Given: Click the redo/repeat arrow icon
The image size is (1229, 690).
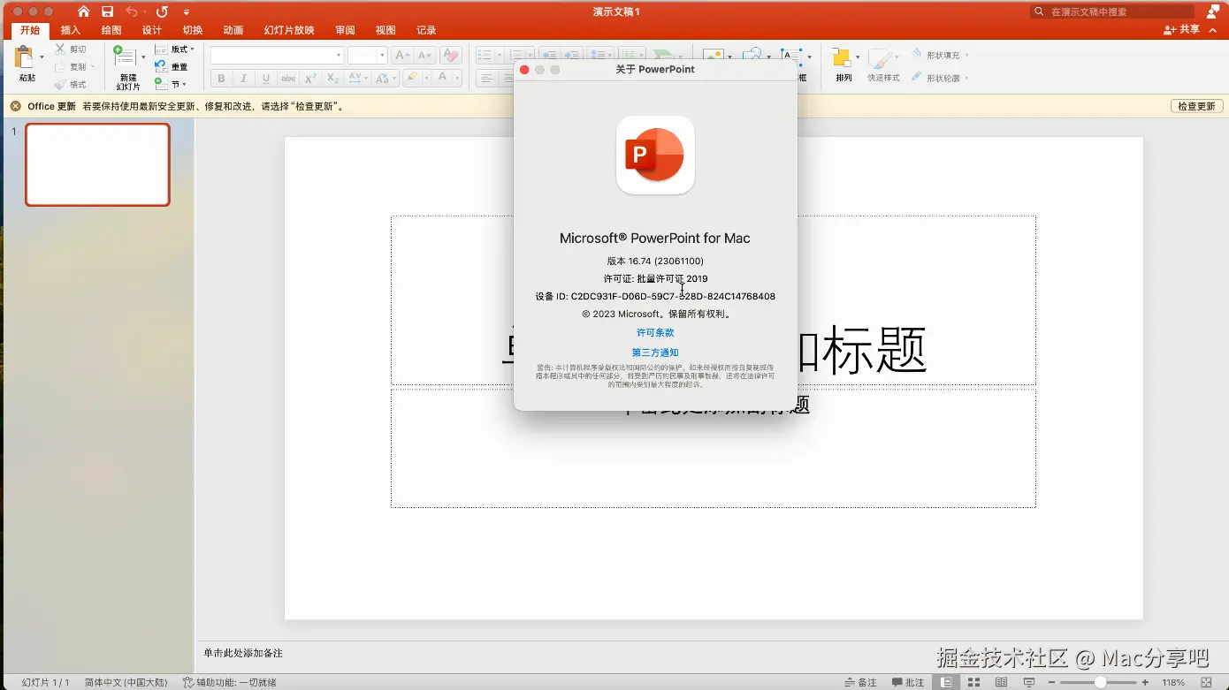Looking at the screenshot, I should pos(162,11).
